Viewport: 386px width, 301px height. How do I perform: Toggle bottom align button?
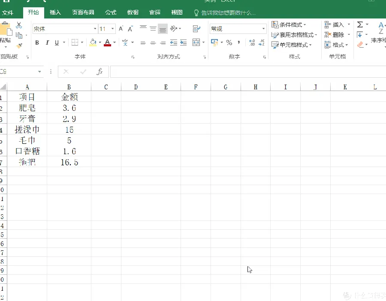pyautogui.click(x=163, y=29)
